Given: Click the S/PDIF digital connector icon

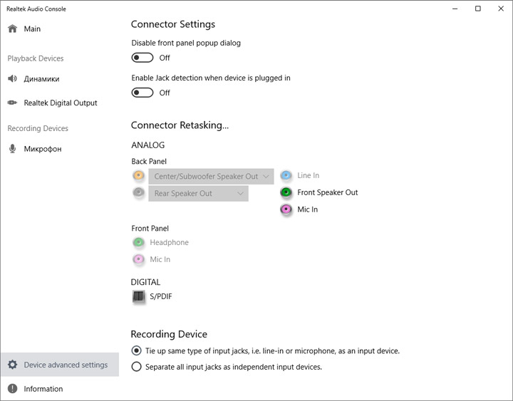Looking at the screenshot, I should pyautogui.click(x=138, y=296).
